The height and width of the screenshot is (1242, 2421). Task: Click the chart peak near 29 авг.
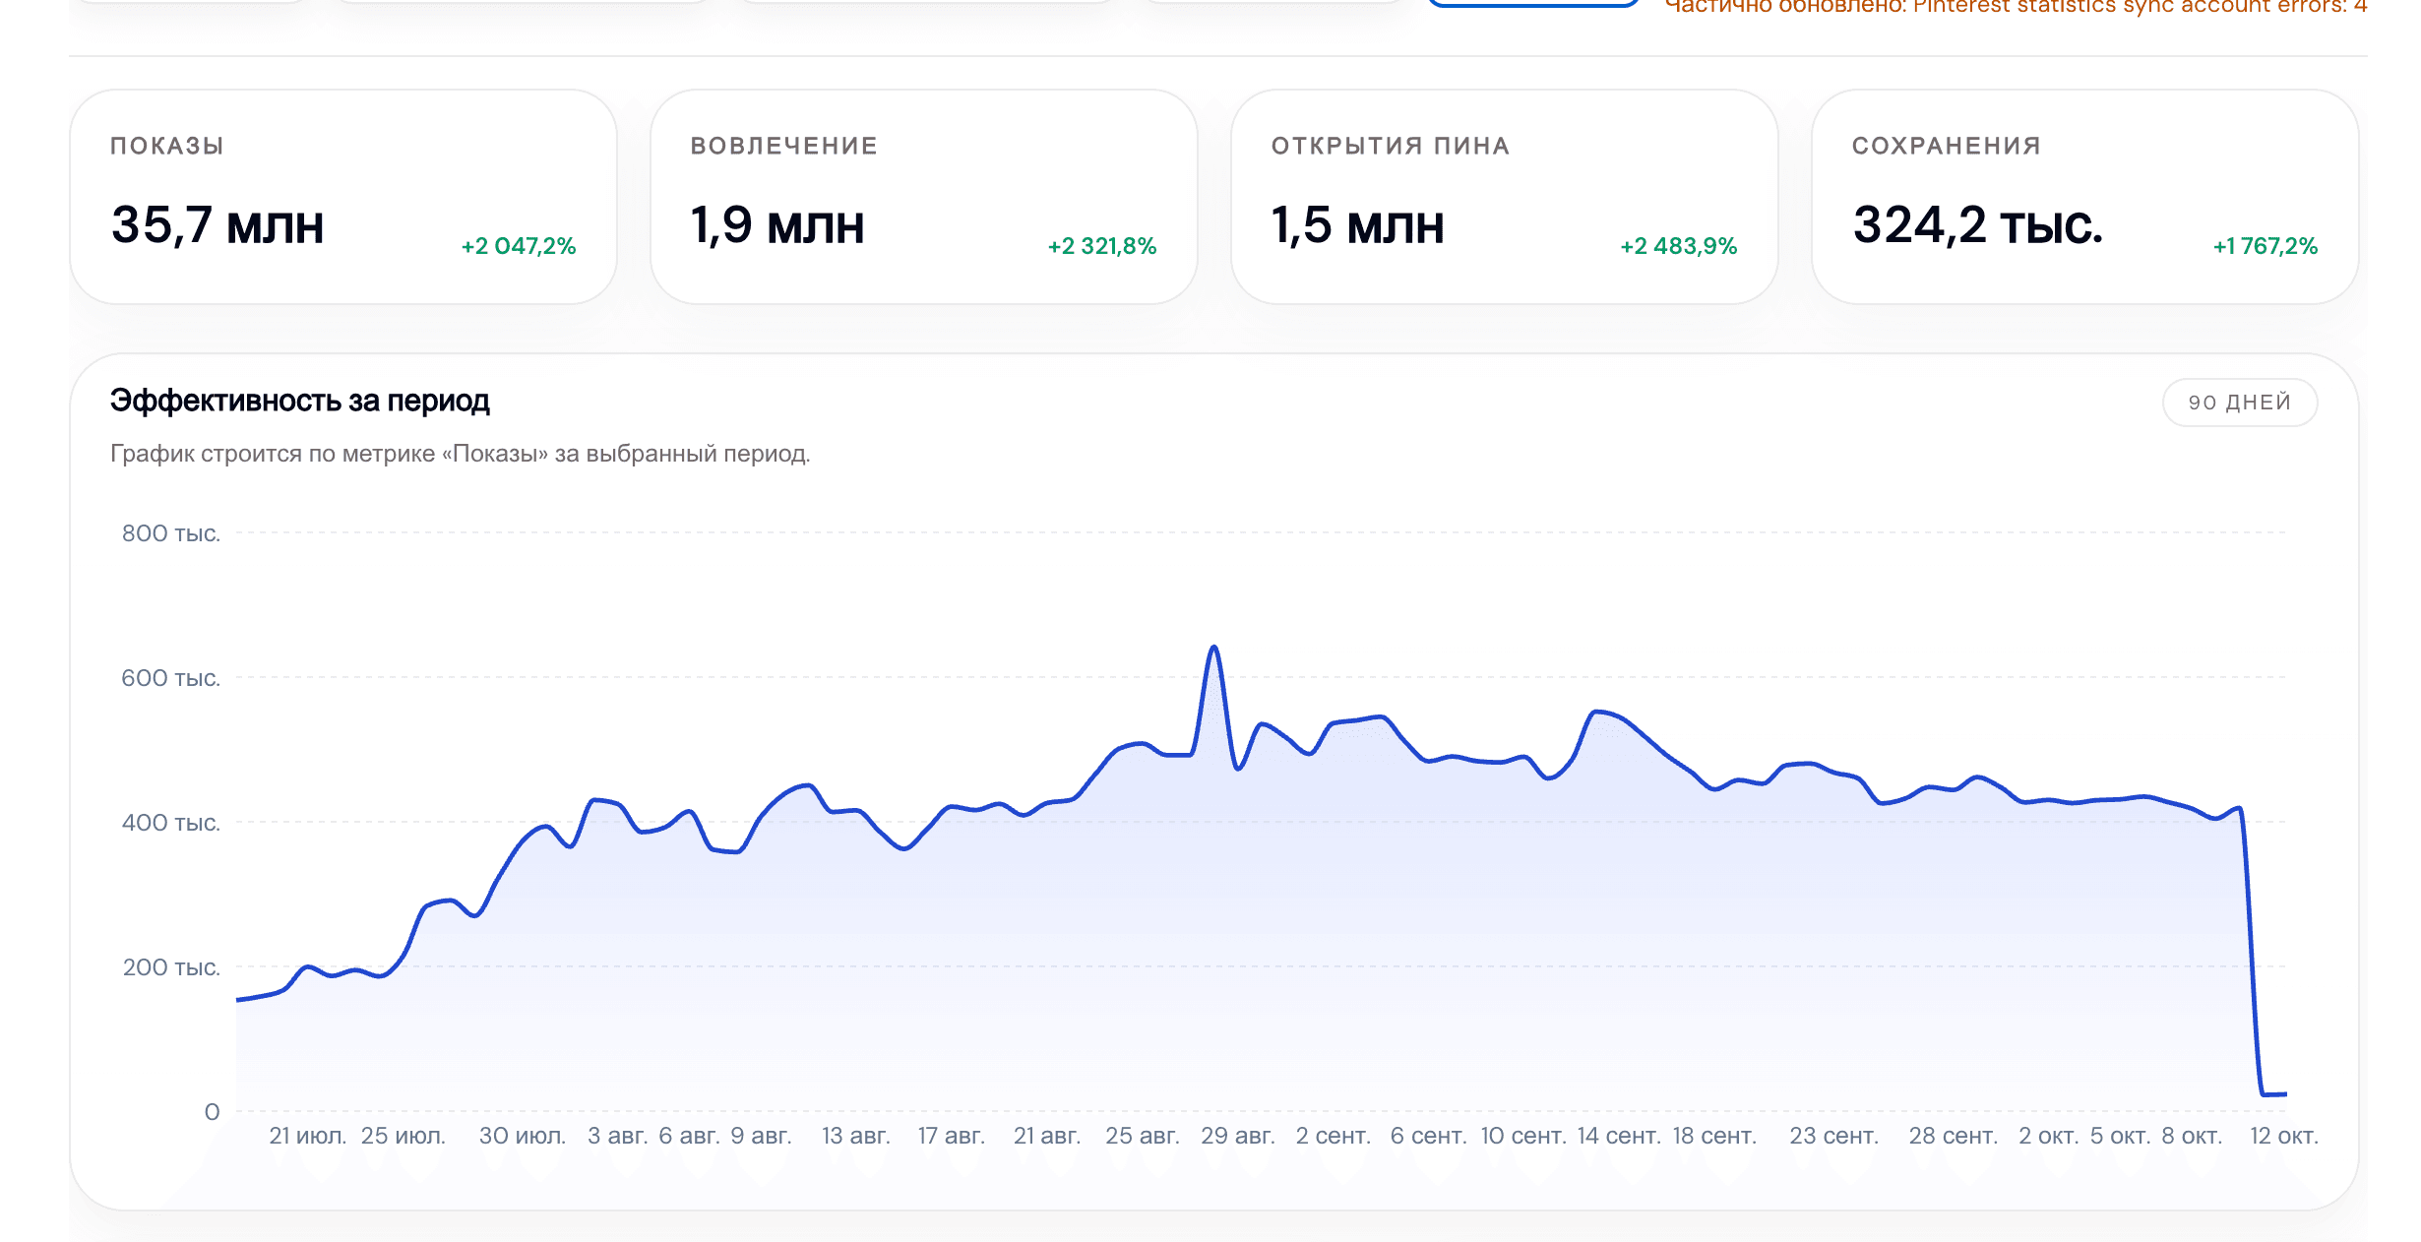(1214, 648)
